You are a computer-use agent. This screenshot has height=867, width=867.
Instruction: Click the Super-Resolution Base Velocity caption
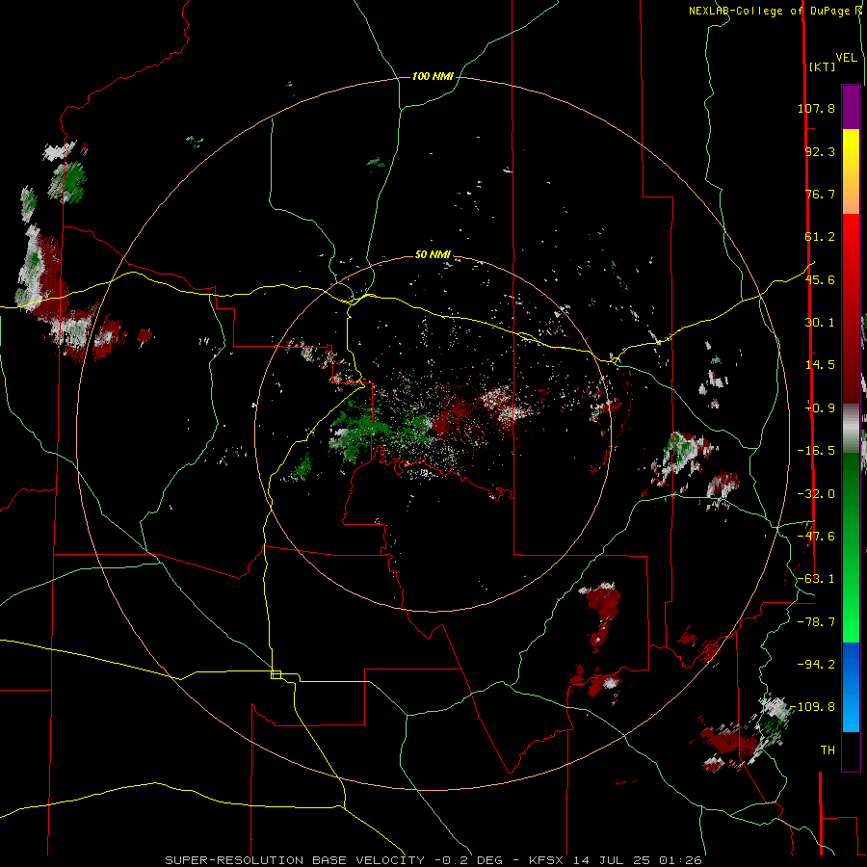[433, 860]
